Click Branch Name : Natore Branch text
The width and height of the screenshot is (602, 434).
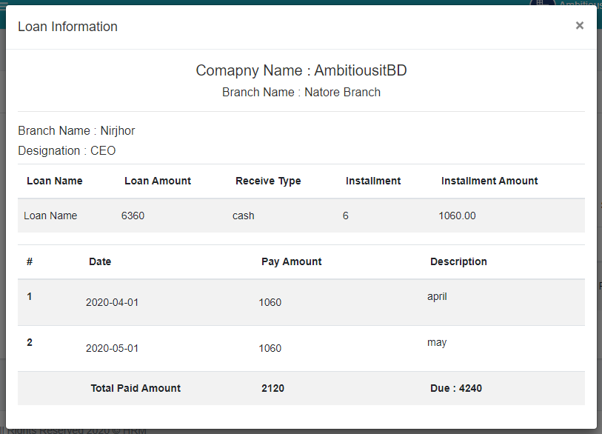[301, 92]
